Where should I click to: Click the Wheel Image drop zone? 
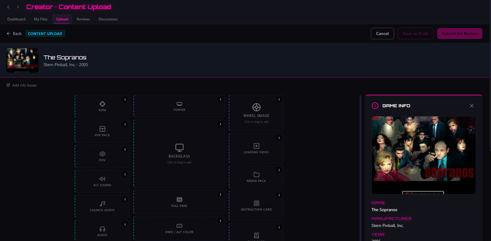[x=256, y=113]
